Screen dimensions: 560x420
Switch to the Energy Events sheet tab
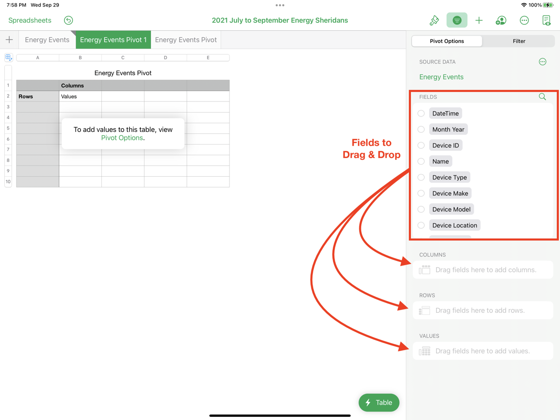pyautogui.click(x=47, y=40)
